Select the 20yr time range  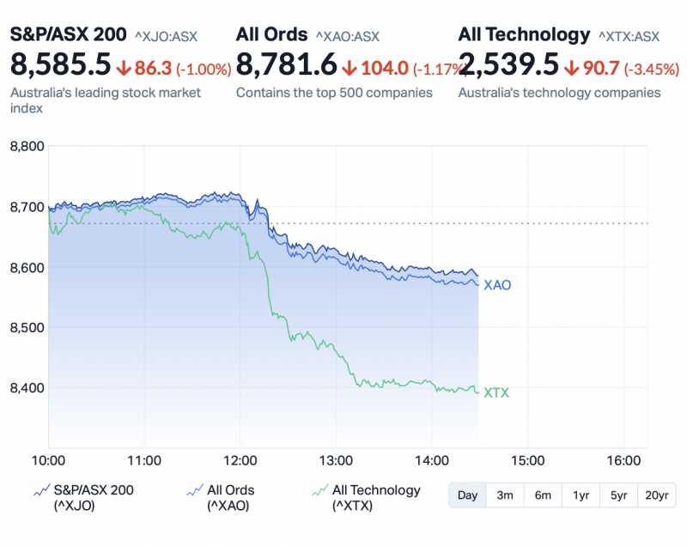pyautogui.click(x=656, y=495)
